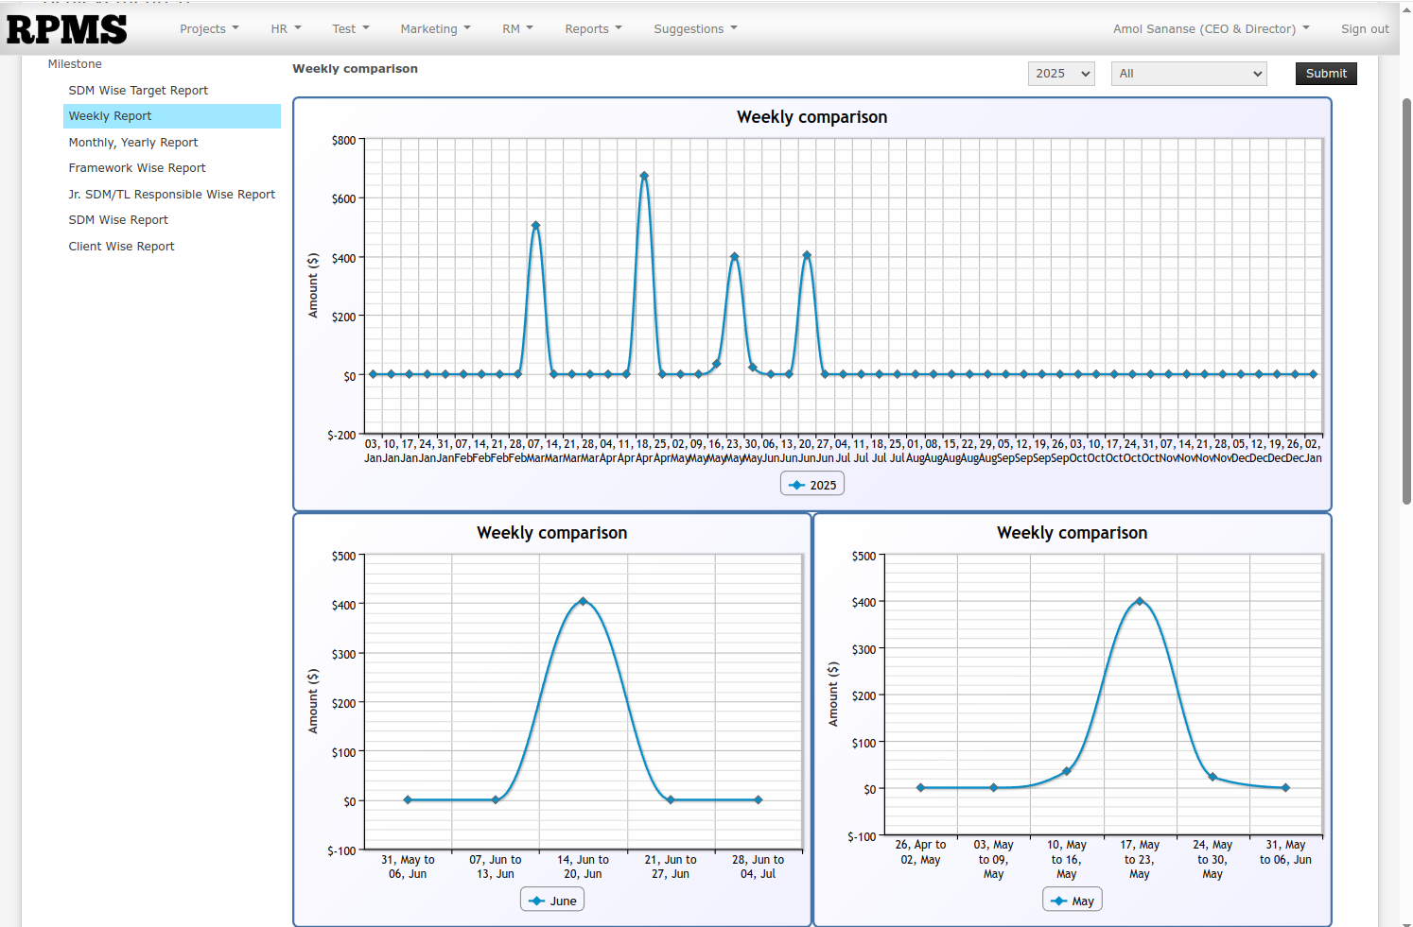Click the yearly chart title Weekly comparison

pyautogui.click(x=812, y=117)
